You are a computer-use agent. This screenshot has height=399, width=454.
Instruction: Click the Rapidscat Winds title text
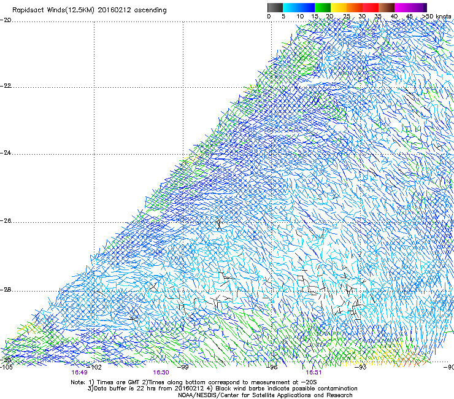pyautogui.click(x=90, y=10)
